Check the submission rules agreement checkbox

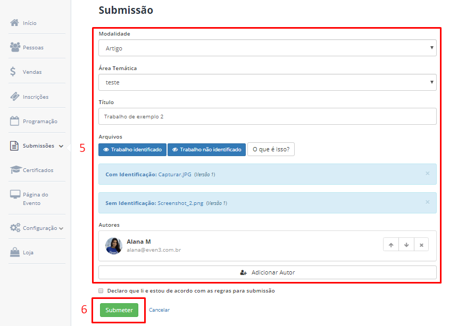point(101,291)
